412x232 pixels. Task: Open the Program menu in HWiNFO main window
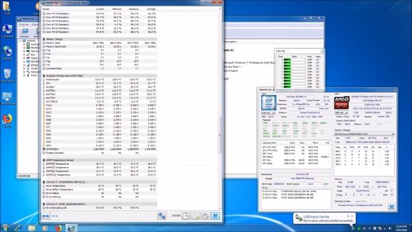pyautogui.click(x=23, y=24)
